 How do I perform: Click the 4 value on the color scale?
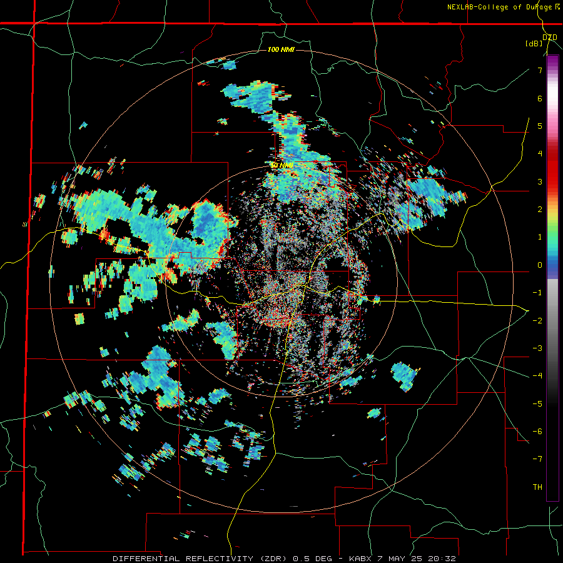tap(540, 154)
